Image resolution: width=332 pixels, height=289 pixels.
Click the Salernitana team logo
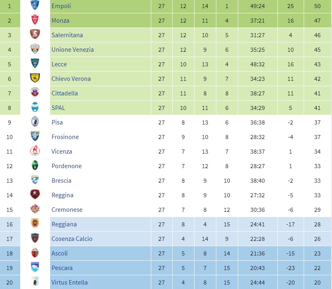pyautogui.click(x=35, y=35)
